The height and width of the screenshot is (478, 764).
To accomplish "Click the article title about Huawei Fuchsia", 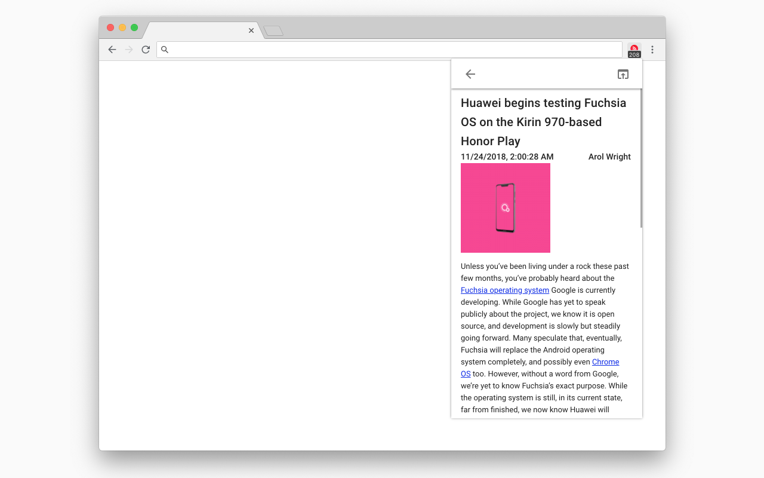I will tap(544, 122).
